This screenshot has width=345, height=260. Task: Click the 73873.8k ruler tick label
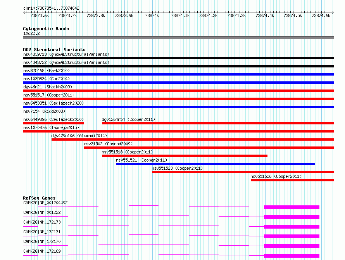click(x=96, y=15)
